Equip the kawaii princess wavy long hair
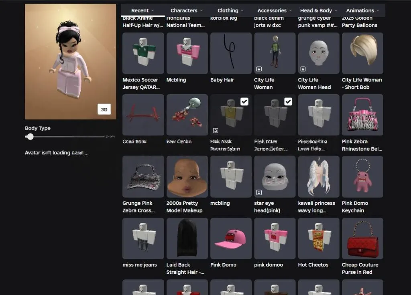Screen dimensions: 411x295 318,177
